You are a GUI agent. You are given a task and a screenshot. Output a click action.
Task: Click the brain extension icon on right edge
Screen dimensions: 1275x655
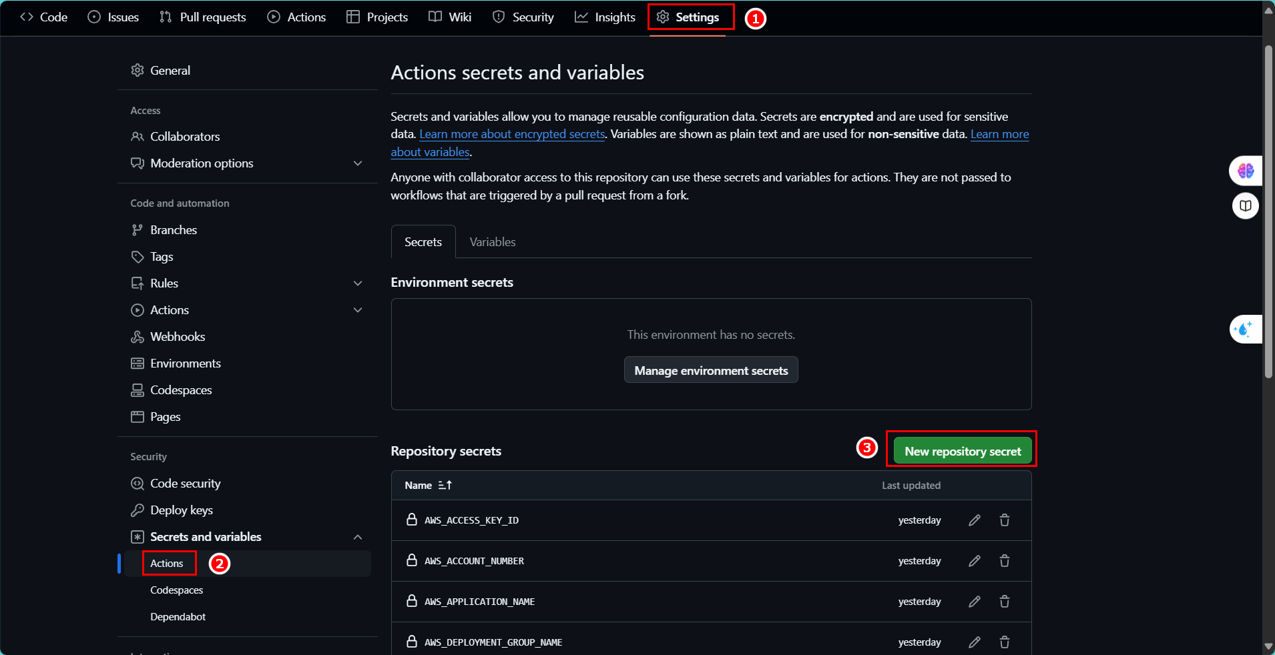tap(1245, 171)
